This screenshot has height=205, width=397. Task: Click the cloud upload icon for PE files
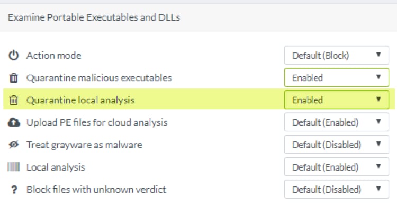(14, 122)
